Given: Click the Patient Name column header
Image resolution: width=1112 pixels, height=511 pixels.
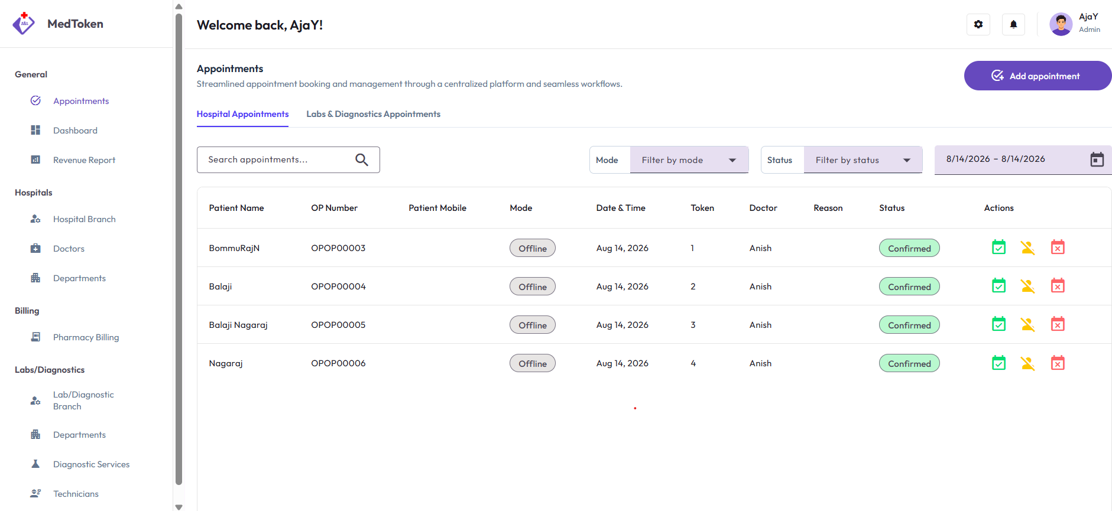Looking at the screenshot, I should (x=236, y=208).
